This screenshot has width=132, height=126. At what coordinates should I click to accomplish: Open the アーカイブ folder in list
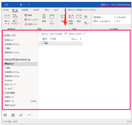(9, 89)
